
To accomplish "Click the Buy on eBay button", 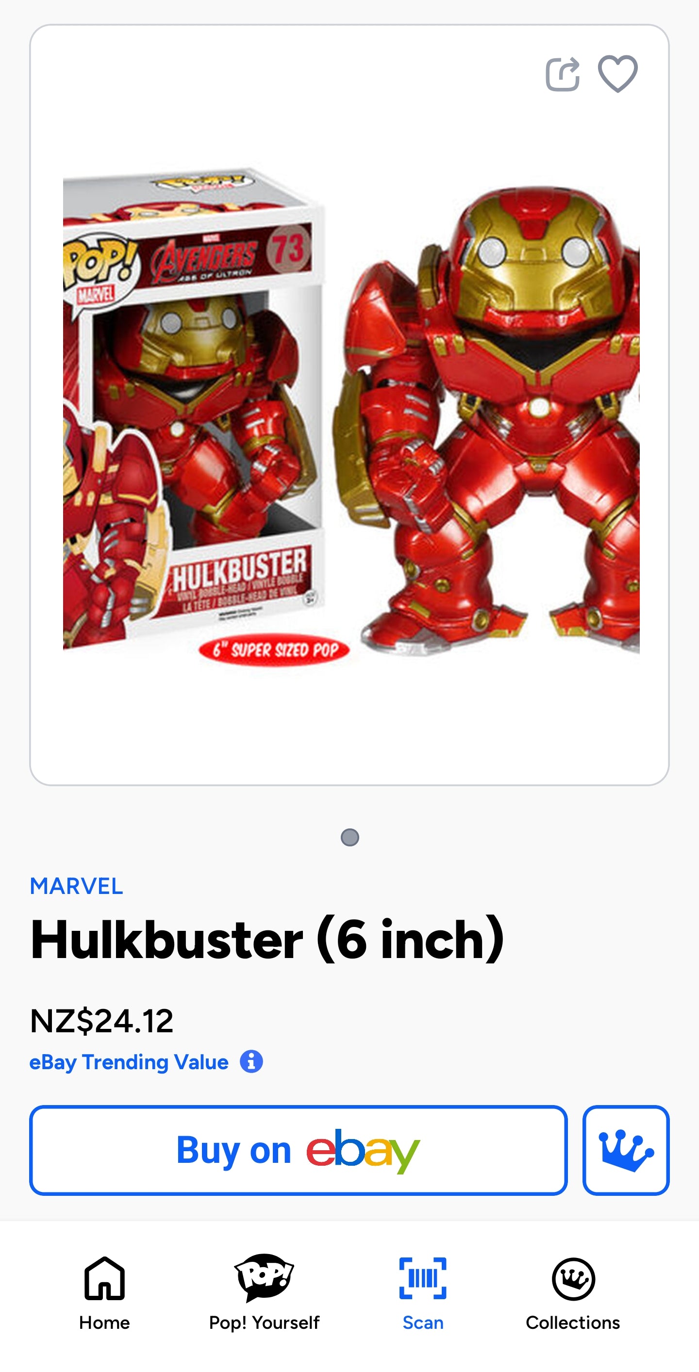I will pos(299,1150).
